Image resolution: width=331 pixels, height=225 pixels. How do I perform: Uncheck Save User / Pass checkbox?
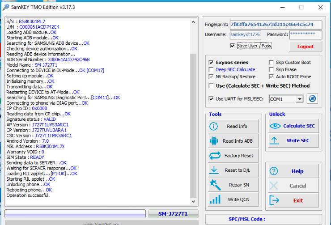tap(232, 46)
